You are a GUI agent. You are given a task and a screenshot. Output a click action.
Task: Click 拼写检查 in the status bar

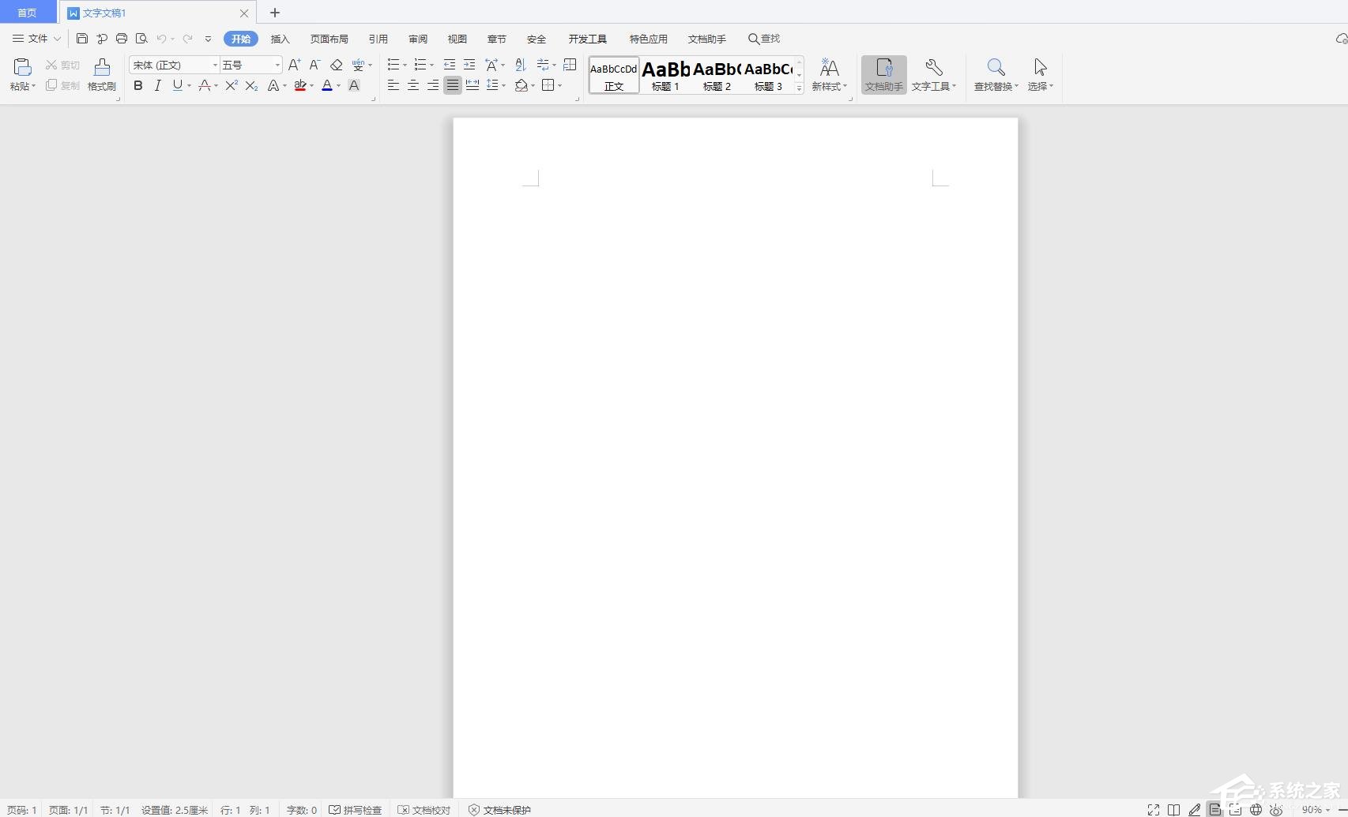click(x=356, y=810)
